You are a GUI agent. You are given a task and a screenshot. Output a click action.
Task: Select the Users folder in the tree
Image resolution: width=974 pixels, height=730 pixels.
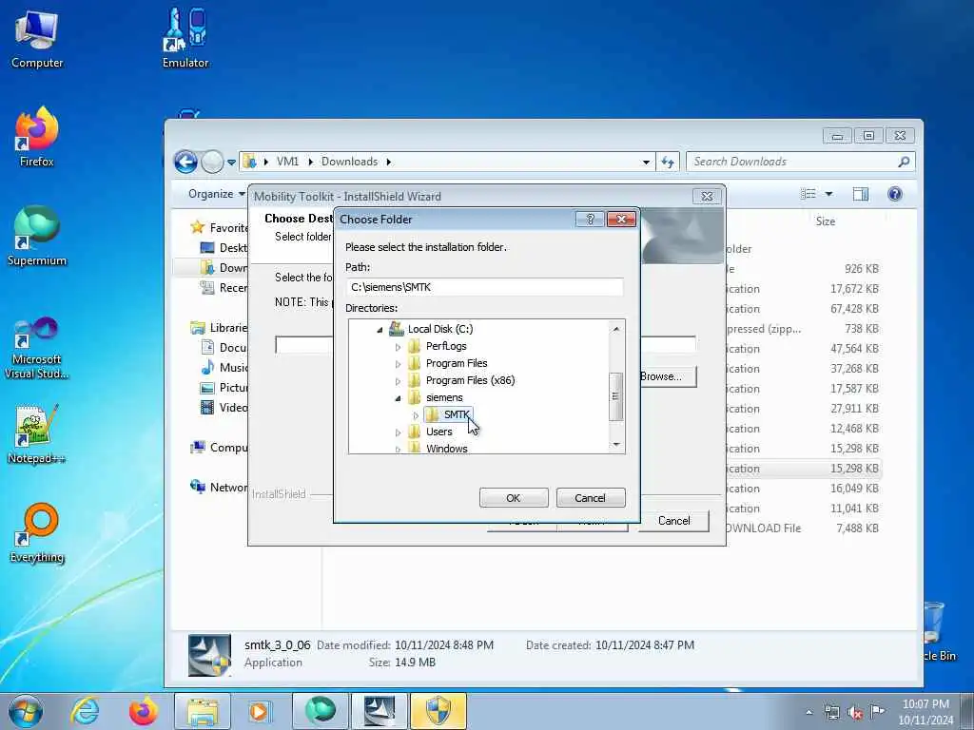439,432
